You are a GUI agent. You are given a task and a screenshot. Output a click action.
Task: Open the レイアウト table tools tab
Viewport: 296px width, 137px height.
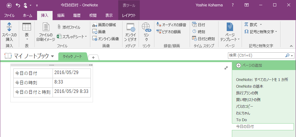pos(129,16)
